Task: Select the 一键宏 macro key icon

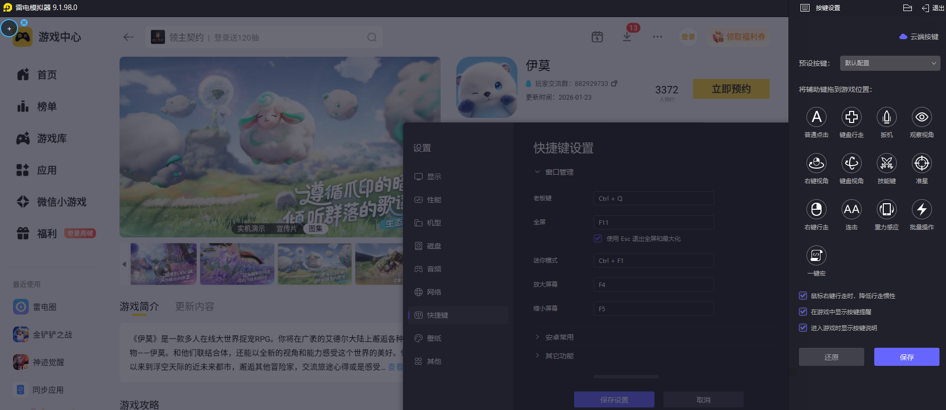Action: click(x=817, y=255)
